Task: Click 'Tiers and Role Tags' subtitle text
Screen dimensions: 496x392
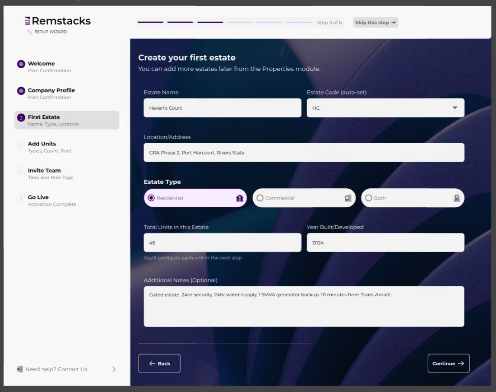Action: click(51, 177)
